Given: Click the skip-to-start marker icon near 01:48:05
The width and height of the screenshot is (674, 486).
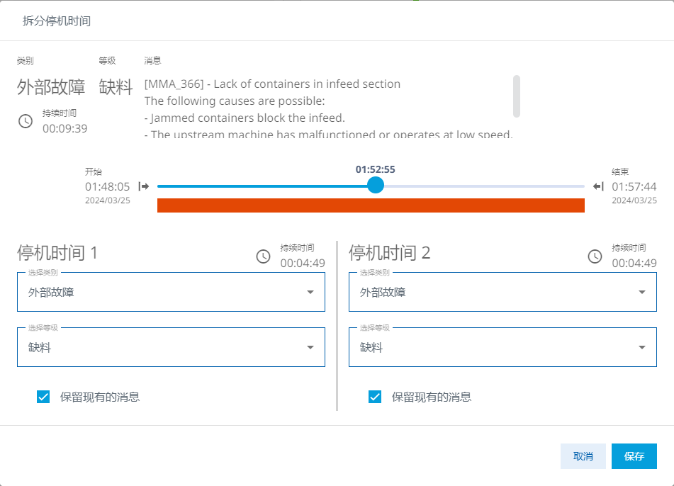Looking at the screenshot, I should [143, 186].
